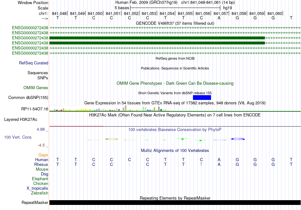
Task: Select the Scale track label
Action: point(43,8)
